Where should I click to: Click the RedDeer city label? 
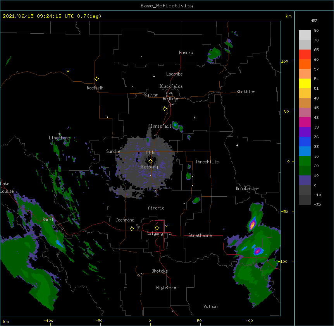pyautogui.click(x=170, y=99)
